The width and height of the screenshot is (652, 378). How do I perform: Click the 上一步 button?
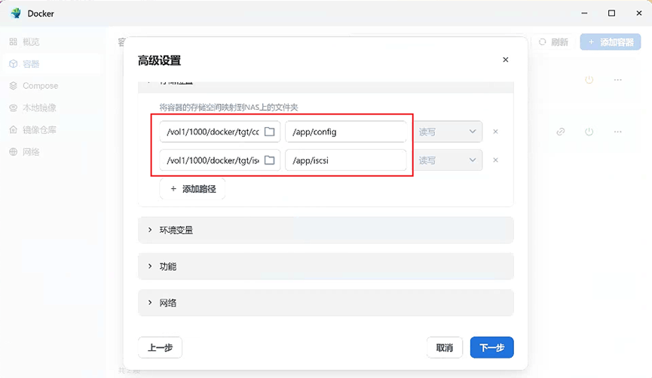[x=160, y=347]
